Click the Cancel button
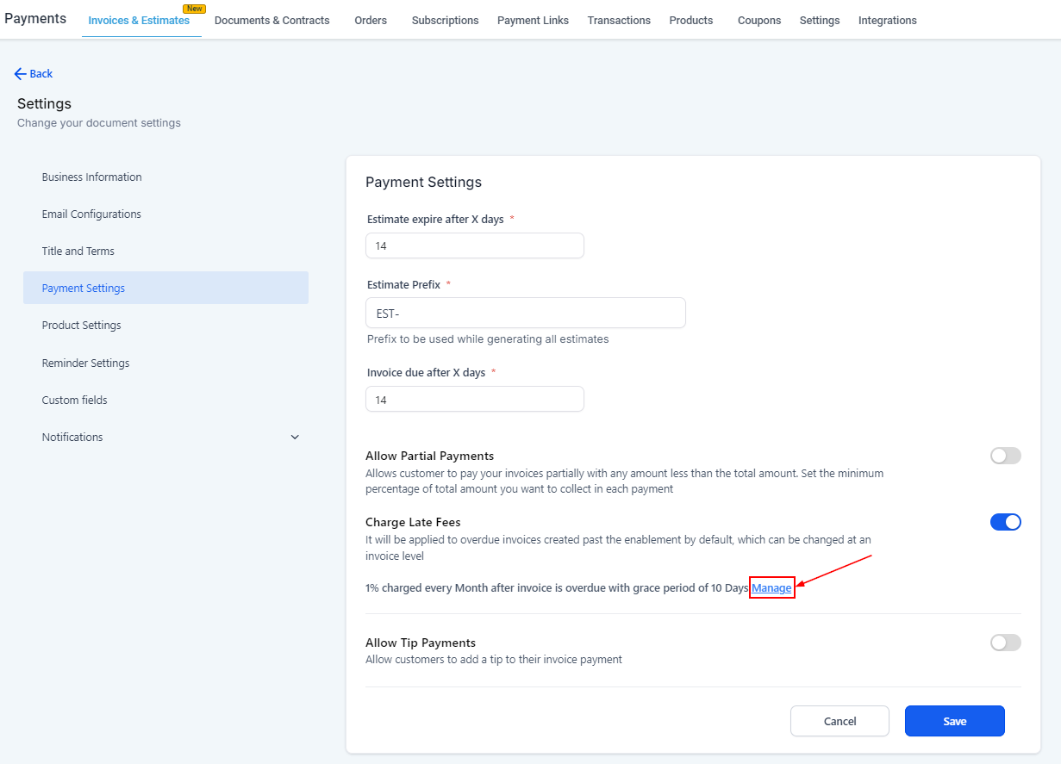Image resolution: width=1061 pixels, height=764 pixels. pyautogui.click(x=839, y=721)
